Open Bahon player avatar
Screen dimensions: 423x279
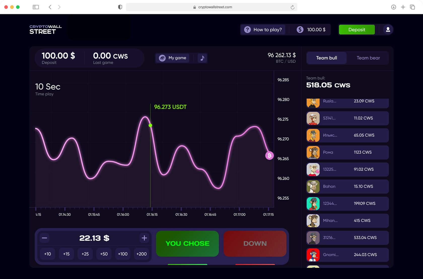313,187
